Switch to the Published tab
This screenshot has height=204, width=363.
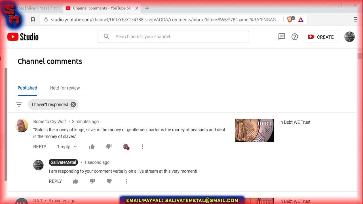pyautogui.click(x=27, y=88)
